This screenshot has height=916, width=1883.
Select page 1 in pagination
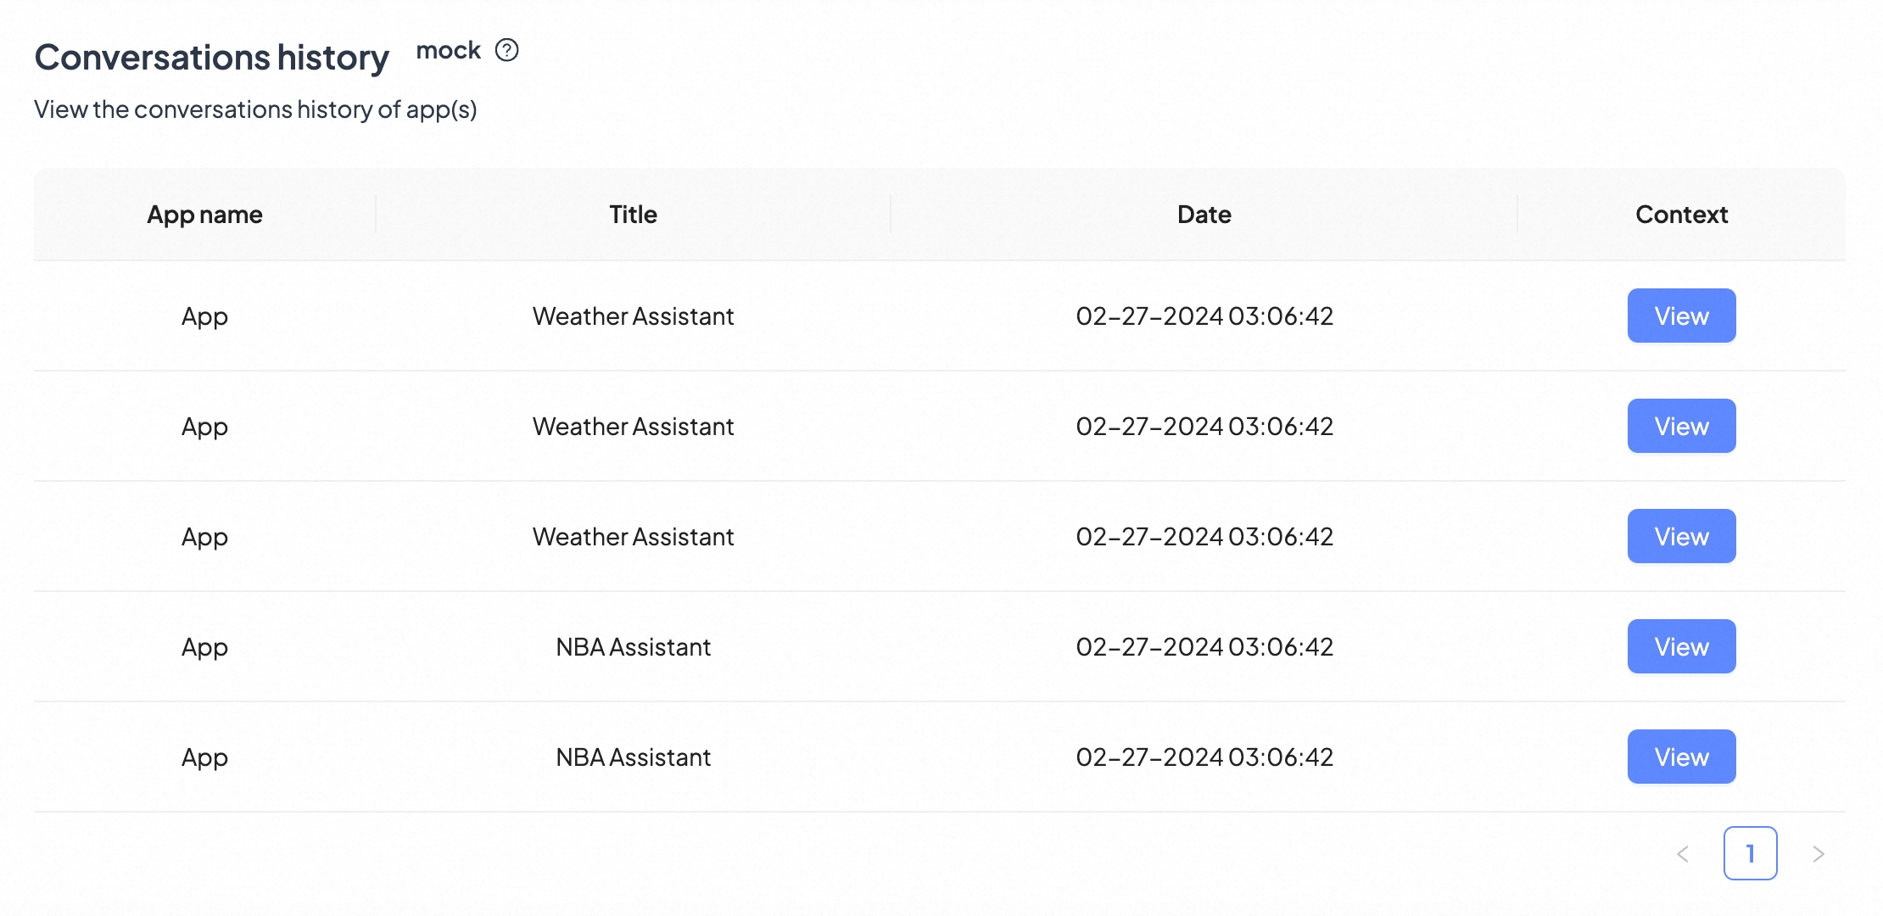point(1750,853)
